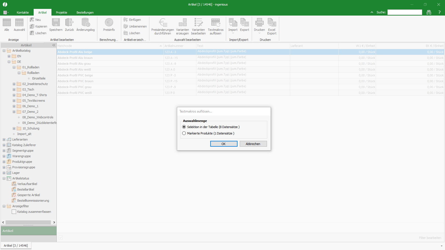Confirm dialog with OK
Viewport: 445px width, 250px height.
224,144
